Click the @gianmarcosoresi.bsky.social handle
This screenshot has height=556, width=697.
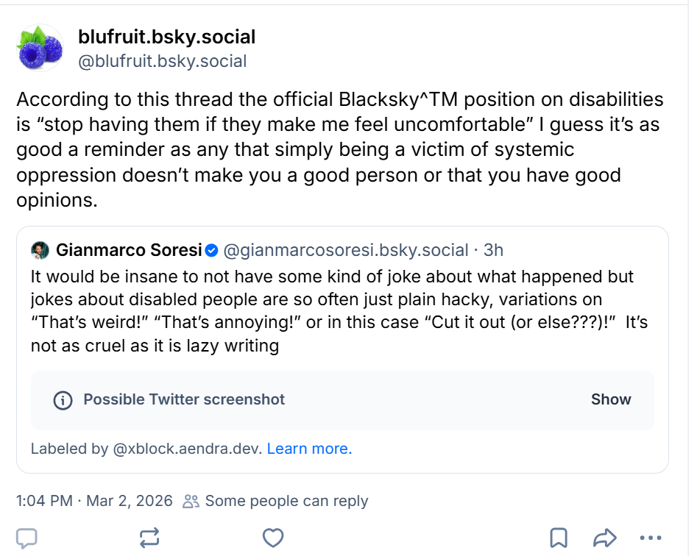pyautogui.click(x=345, y=251)
